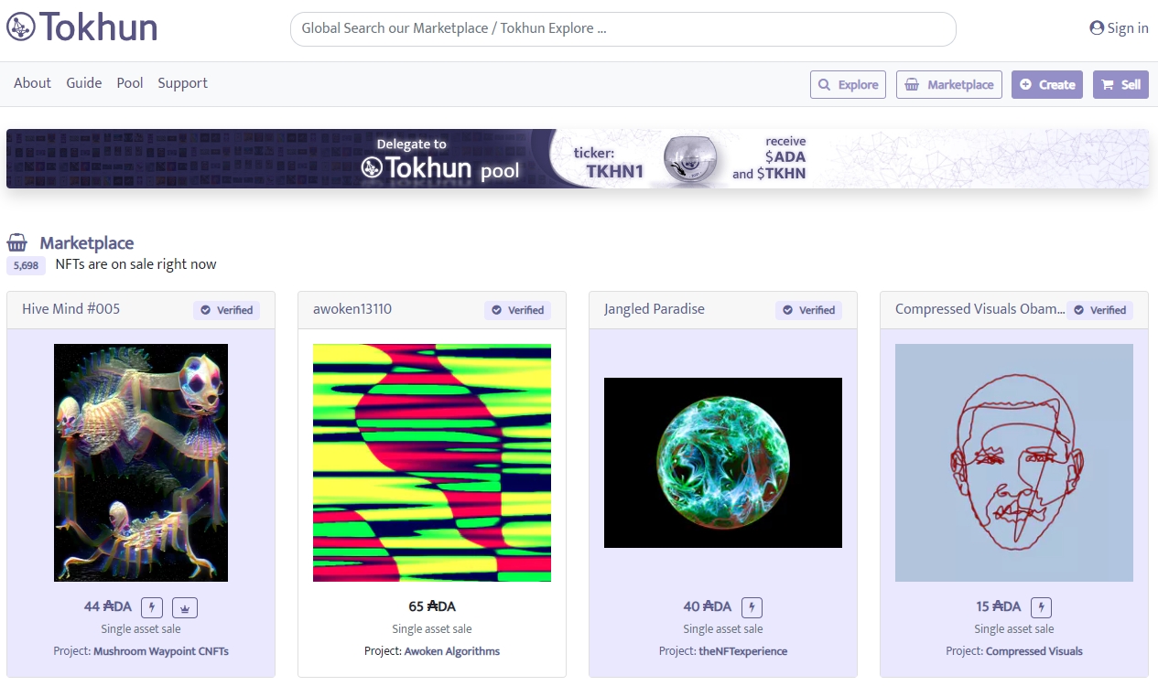The height and width of the screenshot is (686, 1158).
Task: Click the lightning bolt icon on Jangled Paradise
Action: (x=752, y=606)
